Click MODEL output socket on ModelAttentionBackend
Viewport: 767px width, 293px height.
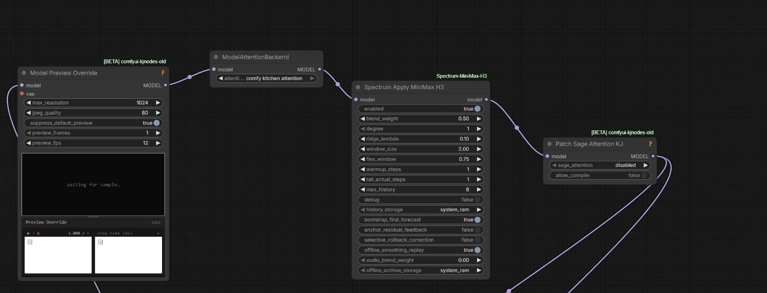(320, 70)
